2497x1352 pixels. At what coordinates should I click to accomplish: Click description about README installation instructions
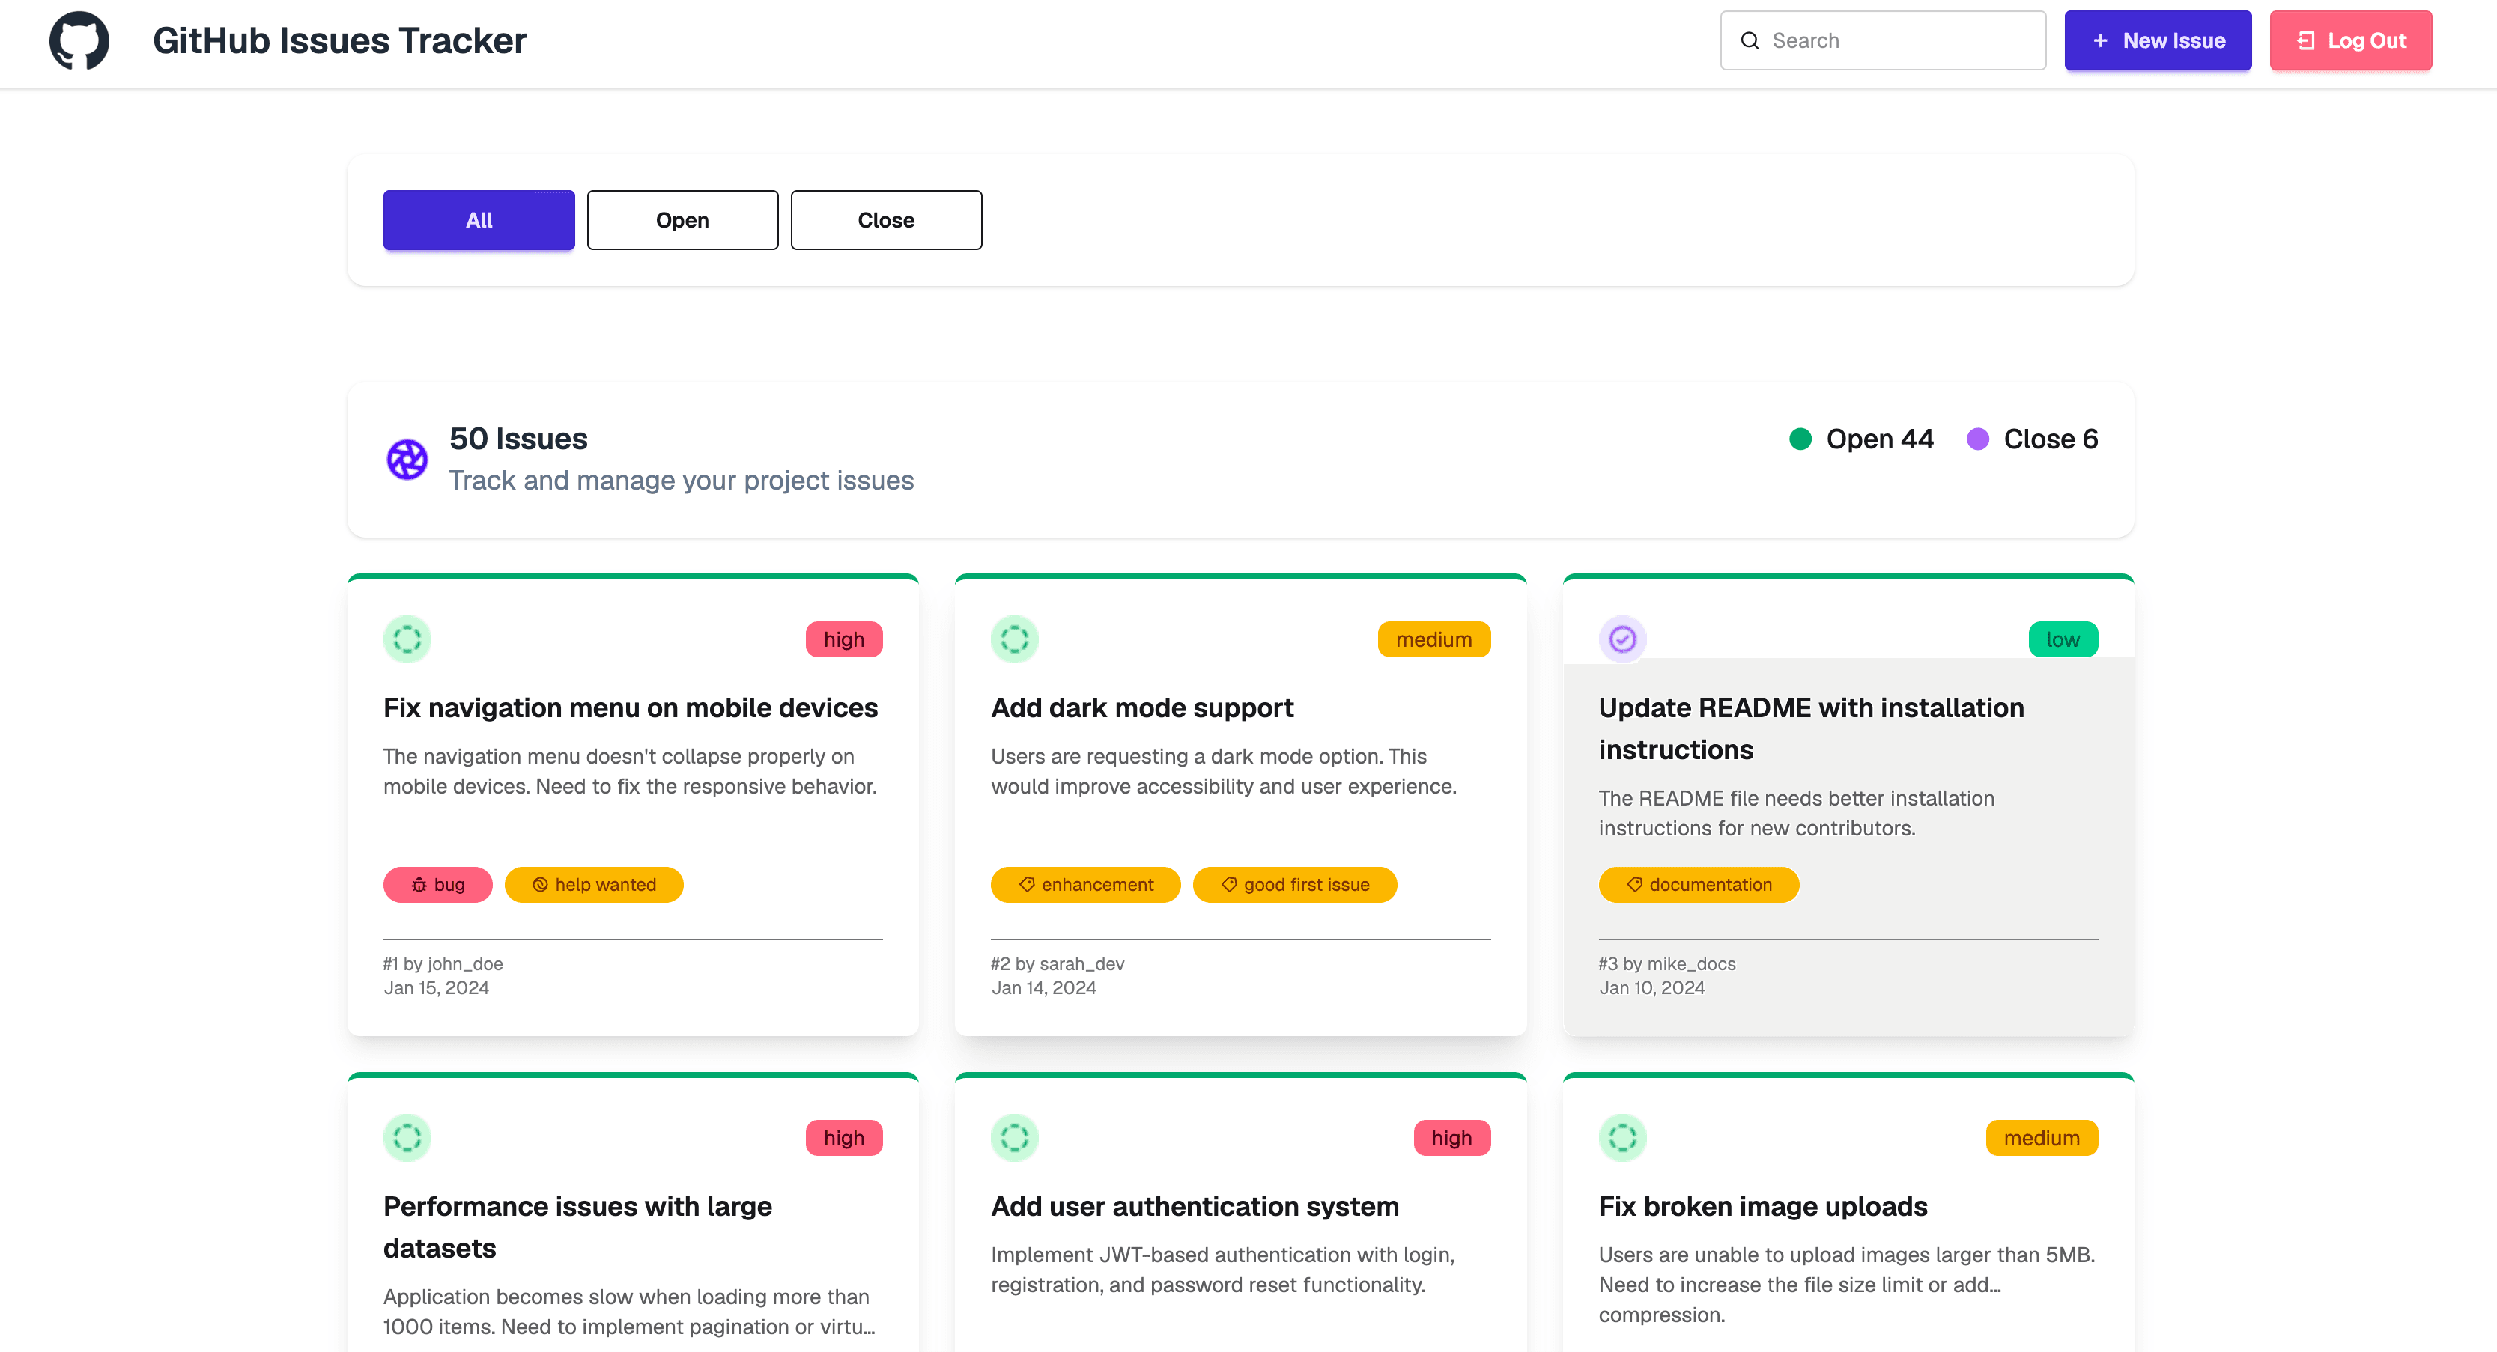pyautogui.click(x=1796, y=813)
